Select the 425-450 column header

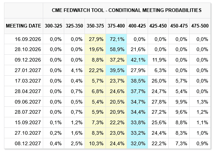pyautogui.click(x=158, y=26)
